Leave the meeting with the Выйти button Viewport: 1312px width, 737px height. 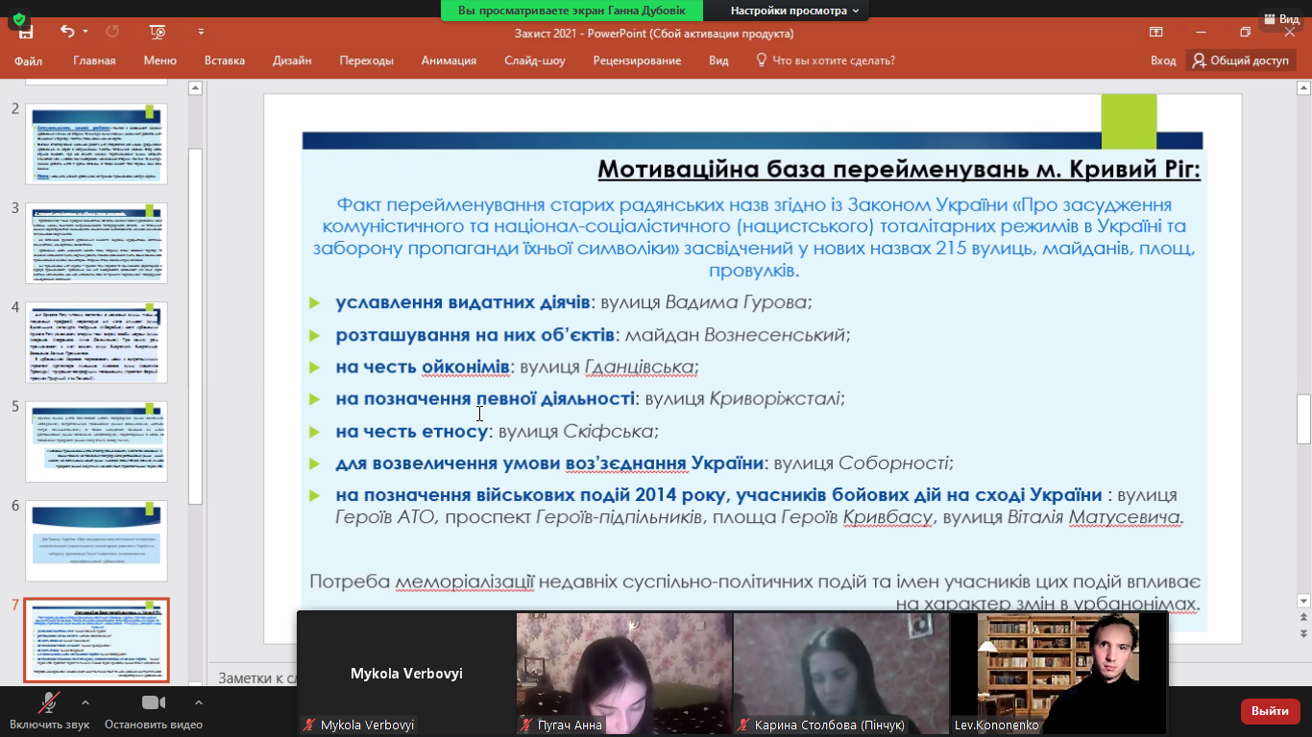click(x=1270, y=712)
